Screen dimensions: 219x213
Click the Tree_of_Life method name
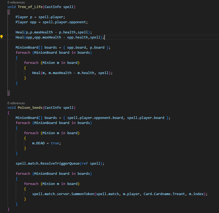[30, 7]
